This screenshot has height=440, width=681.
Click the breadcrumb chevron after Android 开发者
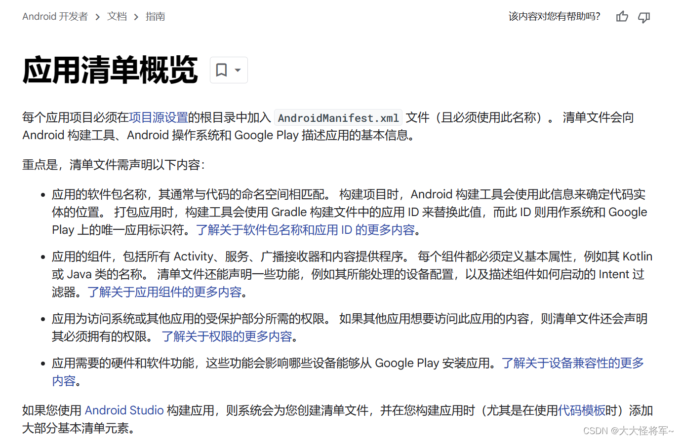click(97, 17)
